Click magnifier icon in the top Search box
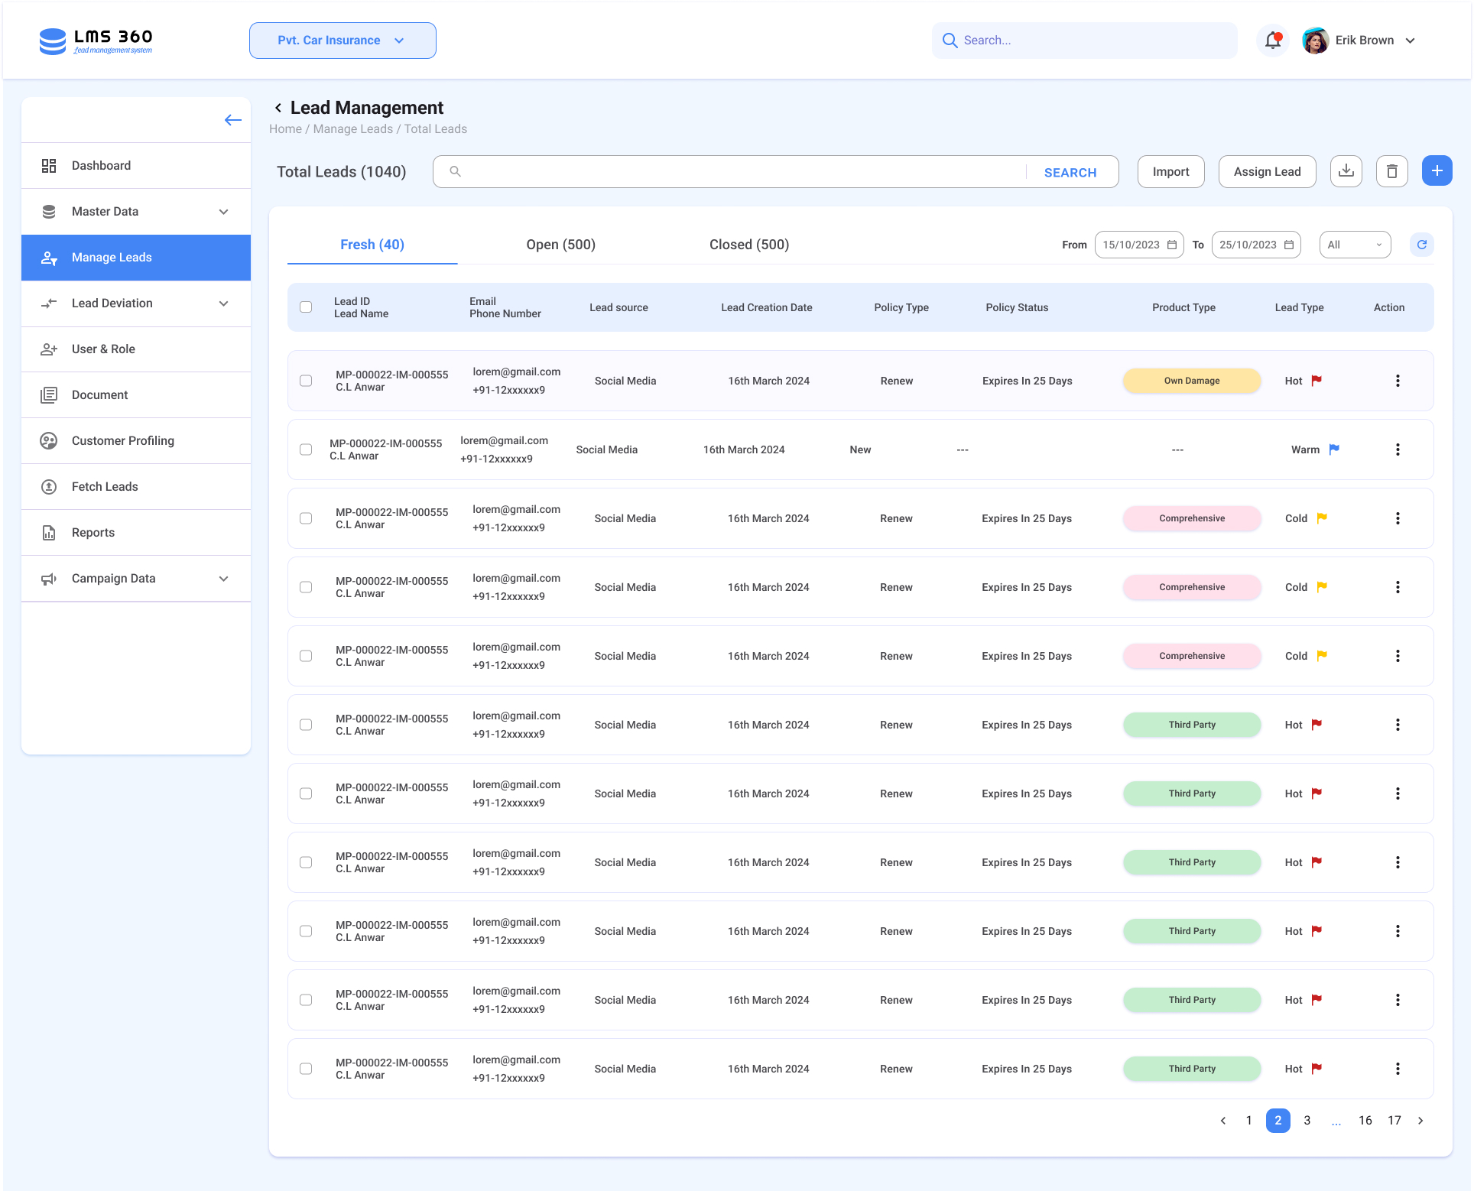Image resolution: width=1474 pixels, height=1191 pixels. point(950,41)
